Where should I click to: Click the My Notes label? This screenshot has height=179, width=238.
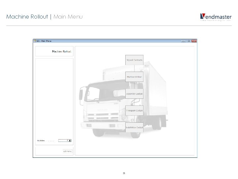point(41,141)
